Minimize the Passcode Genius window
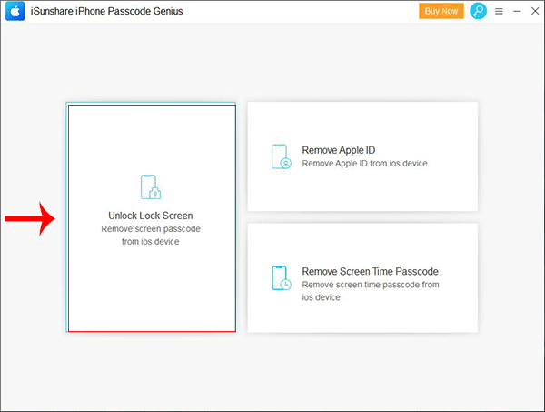The width and height of the screenshot is (545, 412). tap(517, 12)
